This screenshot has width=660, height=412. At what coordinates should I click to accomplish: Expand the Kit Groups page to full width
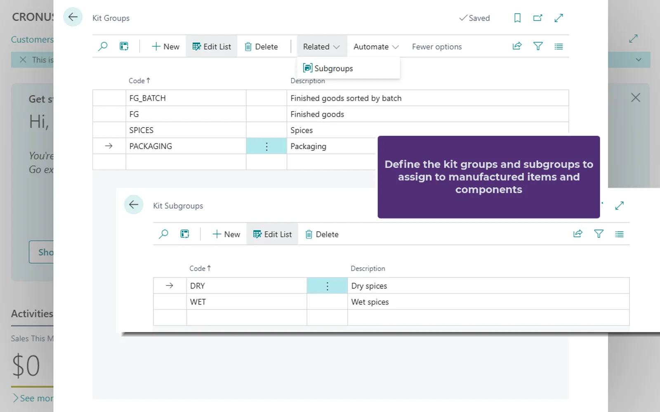coord(559,18)
